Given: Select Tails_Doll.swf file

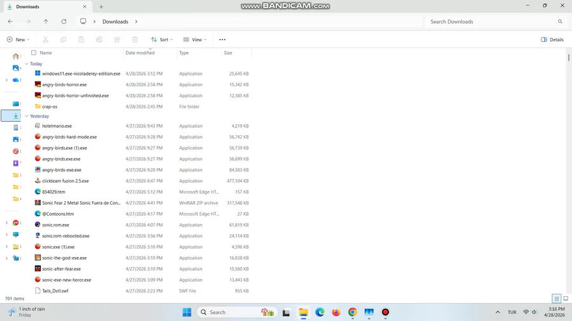Looking at the screenshot, I should 55,291.
